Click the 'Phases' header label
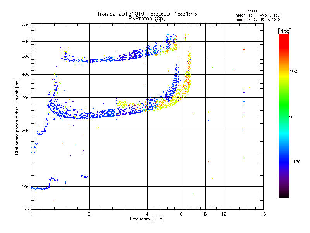The height and width of the screenshot is (233, 310). click(251, 11)
